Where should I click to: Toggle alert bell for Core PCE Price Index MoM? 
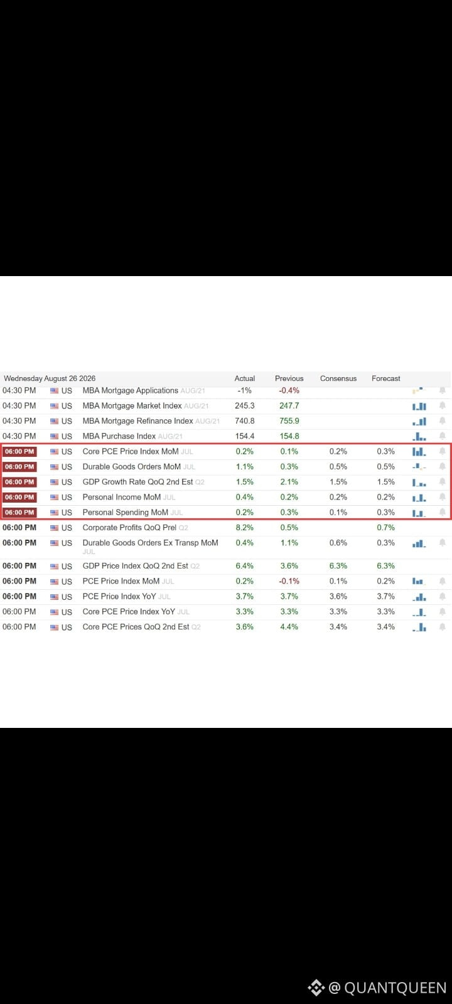pyautogui.click(x=443, y=451)
